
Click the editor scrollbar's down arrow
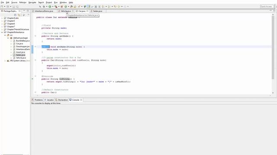tap(273, 93)
